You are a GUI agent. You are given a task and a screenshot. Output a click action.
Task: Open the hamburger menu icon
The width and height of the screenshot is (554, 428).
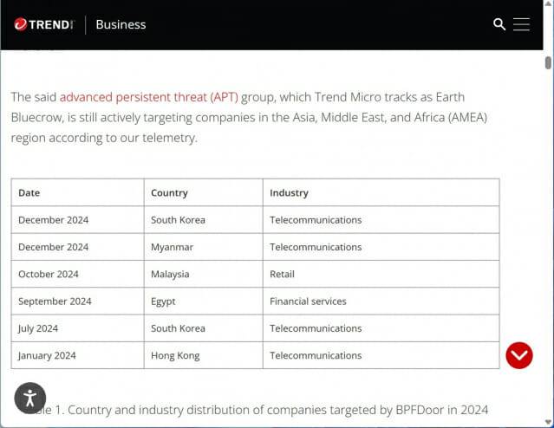(x=521, y=24)
